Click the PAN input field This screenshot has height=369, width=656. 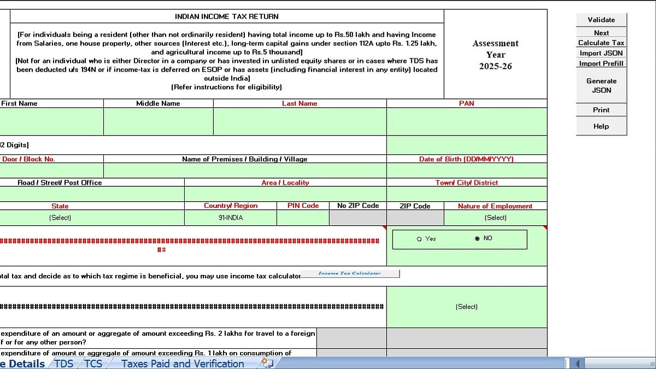click(x=466, y=121)
